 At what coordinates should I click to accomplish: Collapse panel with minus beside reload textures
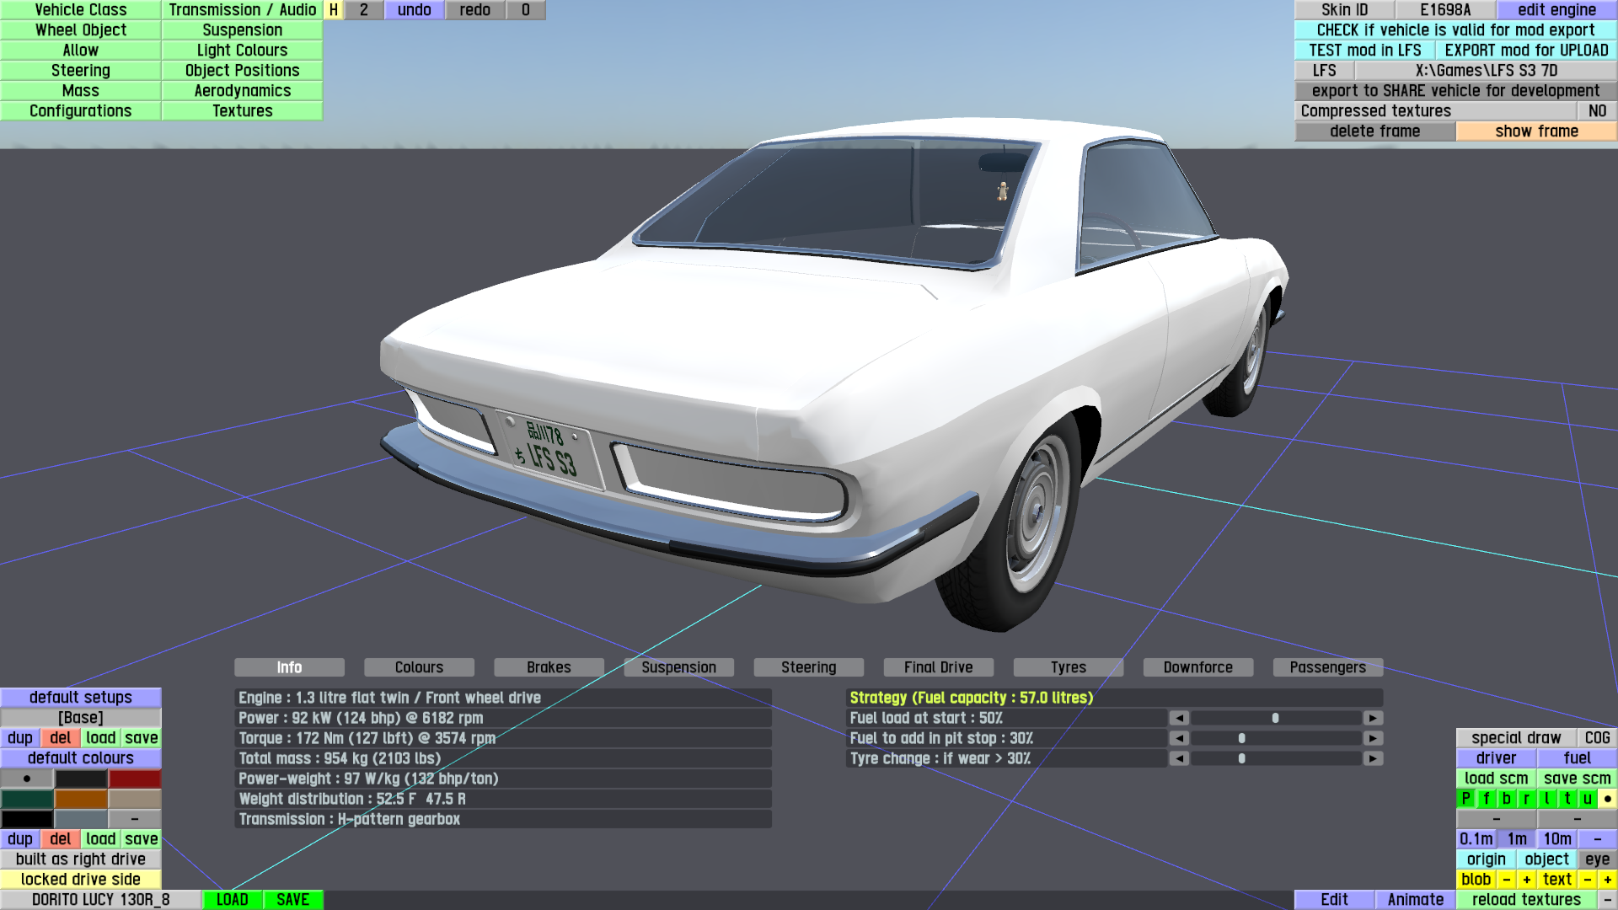[x=1607, y=900]
